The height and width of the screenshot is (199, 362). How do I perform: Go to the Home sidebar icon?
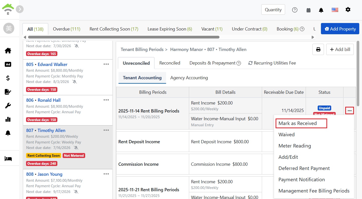(8, 50)
